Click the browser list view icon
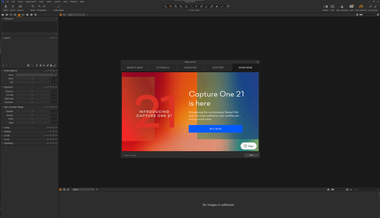 pyautogui.click(x=64, y=190)
